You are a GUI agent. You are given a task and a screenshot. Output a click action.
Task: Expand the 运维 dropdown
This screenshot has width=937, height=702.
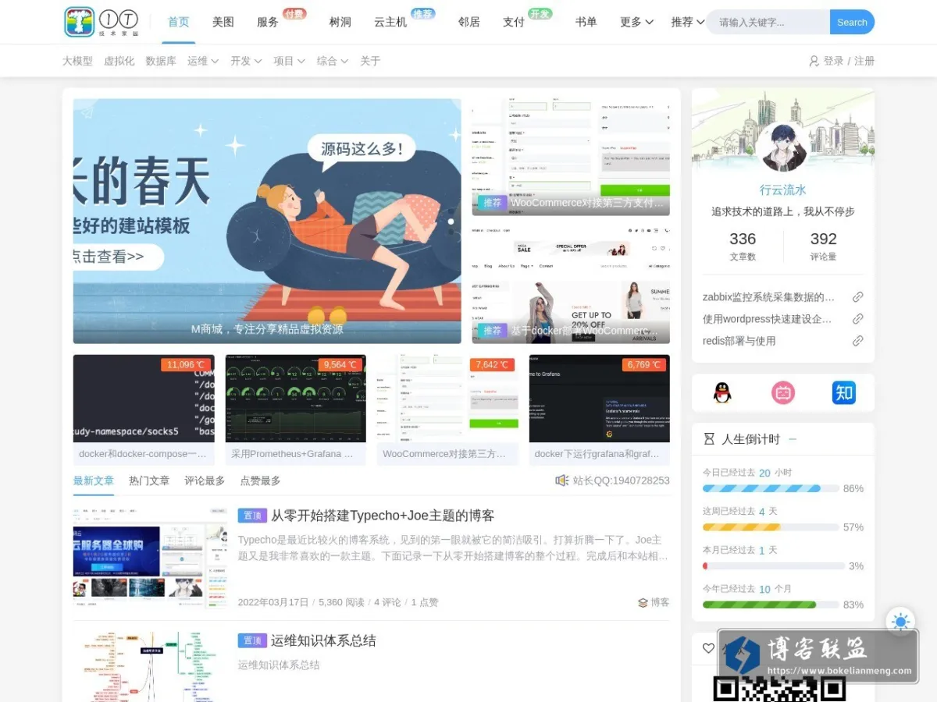(x=203, y=61)
